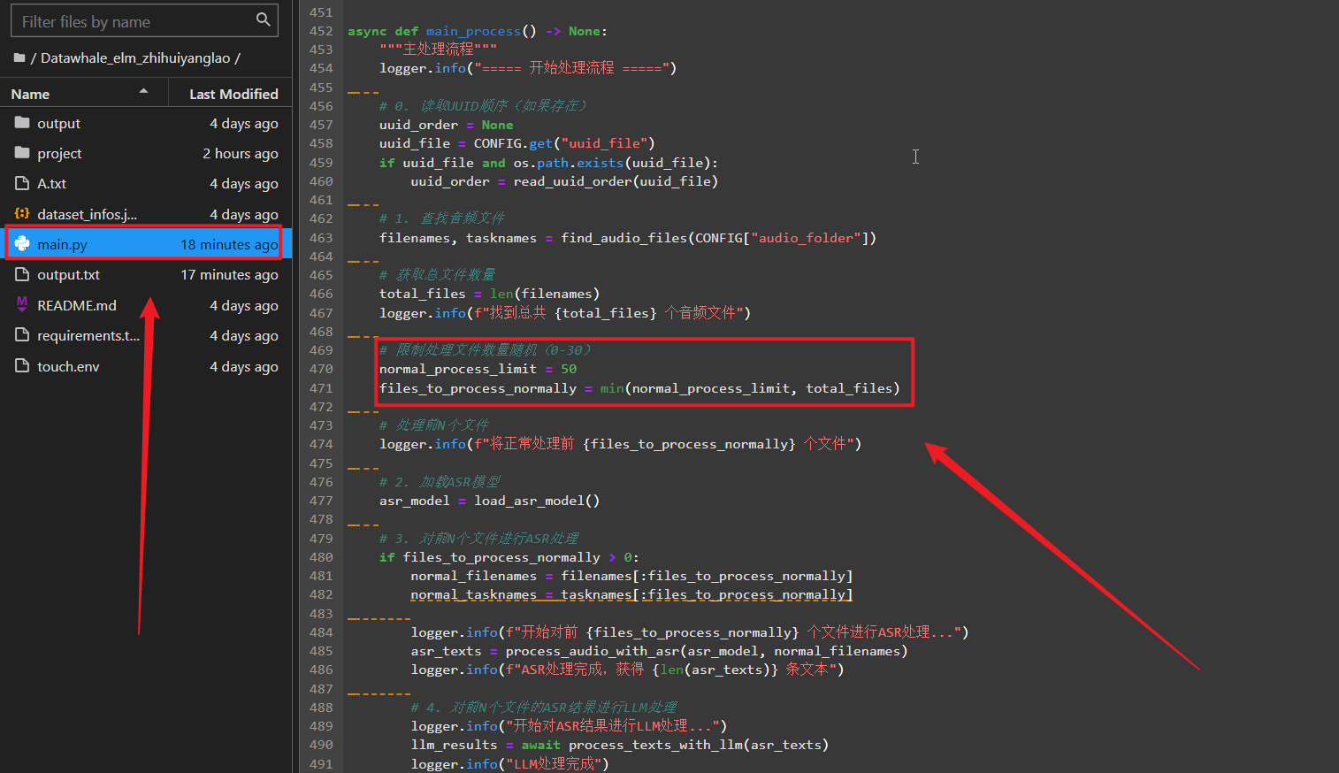1339x773 pixels.
Task: Click the Markdown icon beside README.md
Action: pos(22,304)
